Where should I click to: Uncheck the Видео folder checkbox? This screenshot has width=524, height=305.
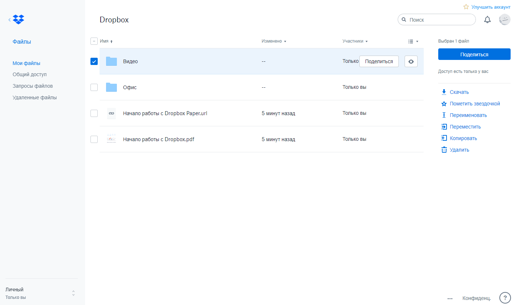(94, 61)
